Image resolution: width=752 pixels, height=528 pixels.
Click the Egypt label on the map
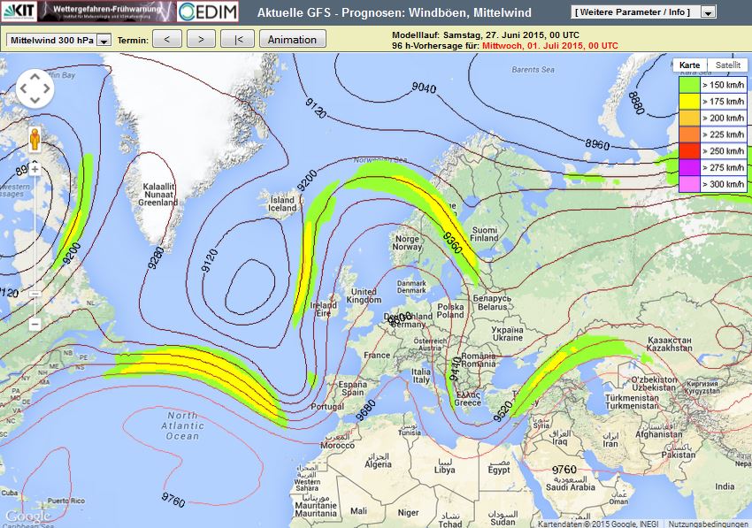pos(499,466)
